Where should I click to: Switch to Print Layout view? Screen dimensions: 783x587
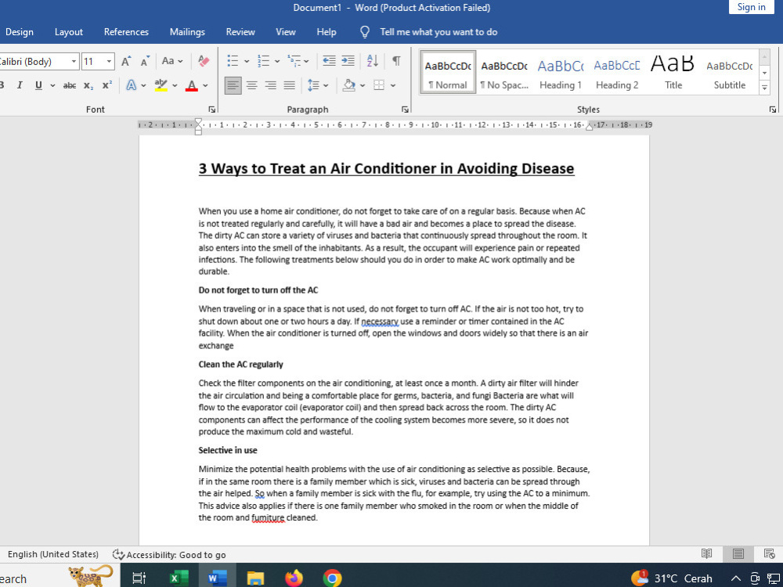point(738,553)
